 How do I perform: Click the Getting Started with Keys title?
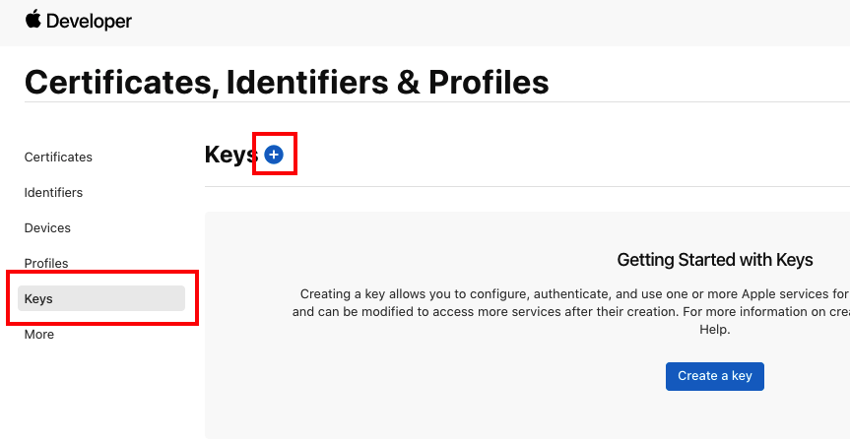[714, 260]
